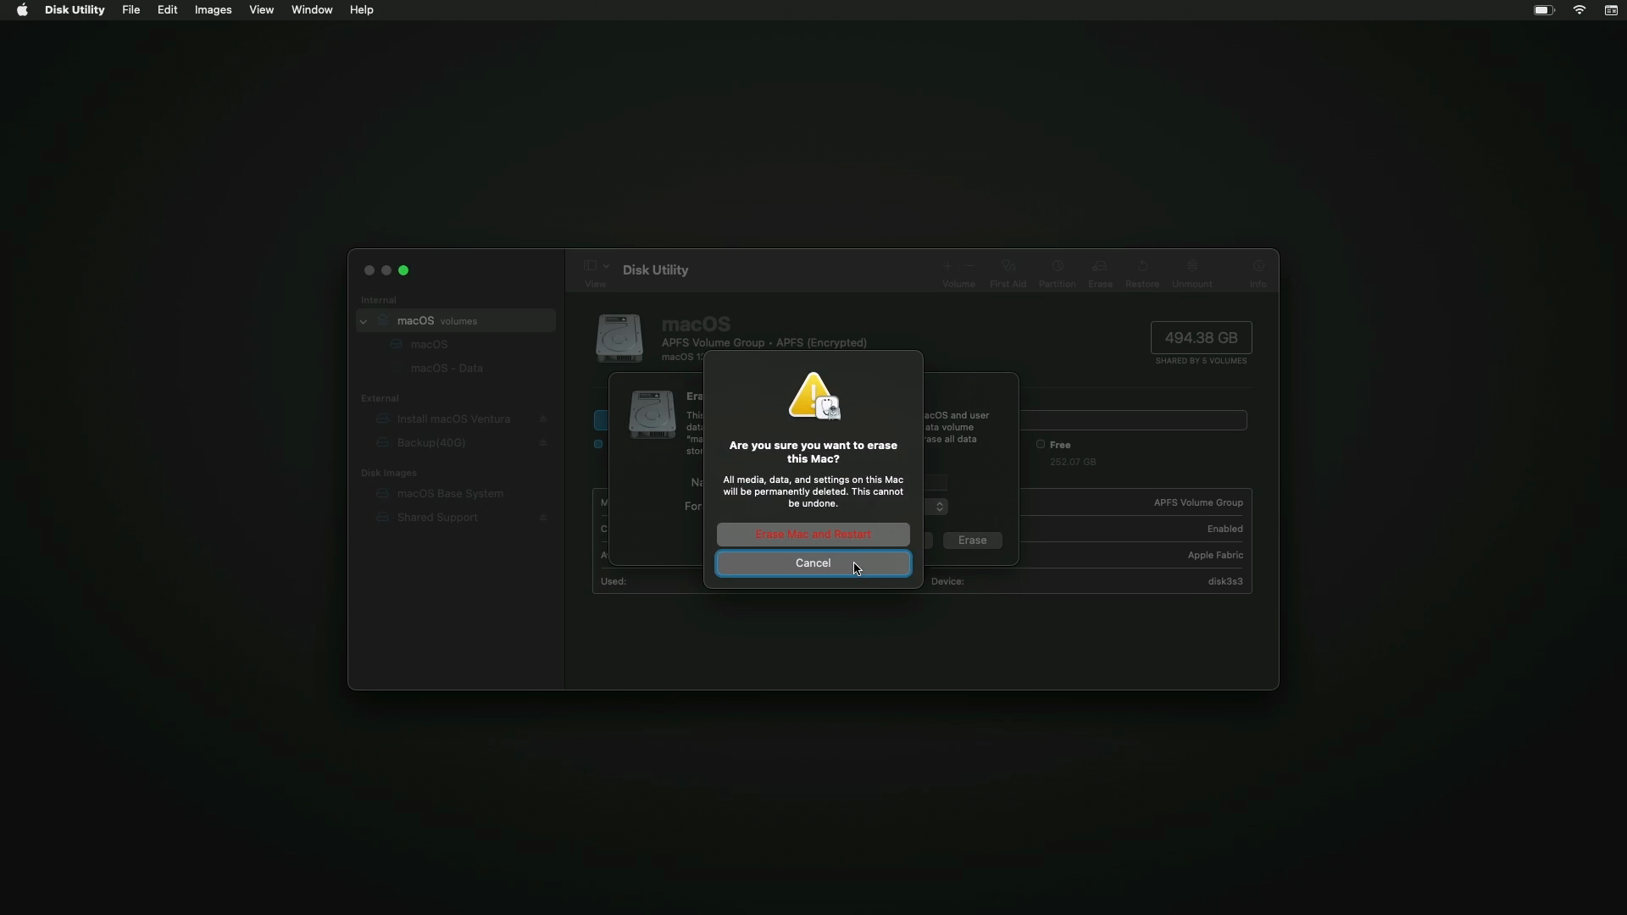
Task: Expand the Backup(40G) disk item
Action: pos(362,441)
